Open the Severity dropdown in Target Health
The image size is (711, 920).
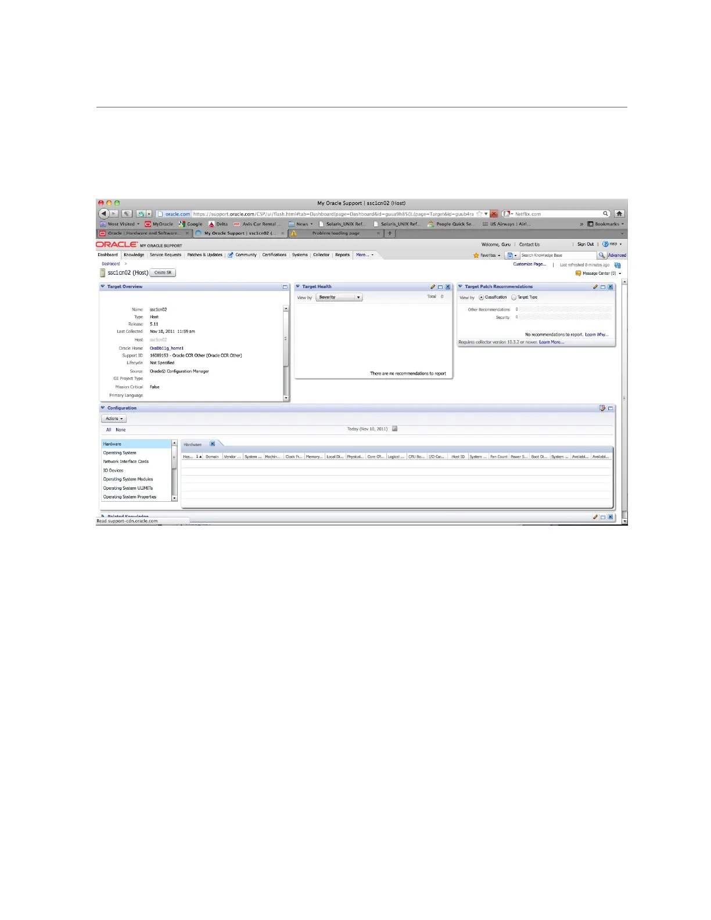339,297
